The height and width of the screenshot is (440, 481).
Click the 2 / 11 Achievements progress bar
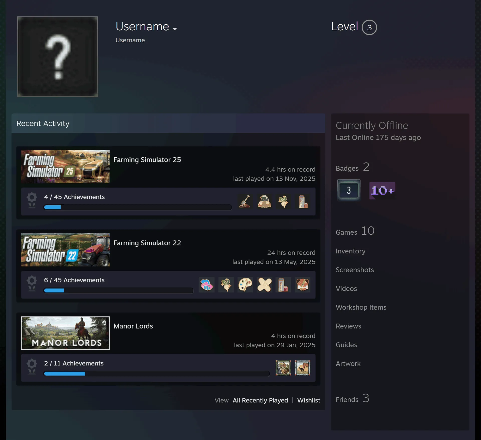tap(157, 373)
